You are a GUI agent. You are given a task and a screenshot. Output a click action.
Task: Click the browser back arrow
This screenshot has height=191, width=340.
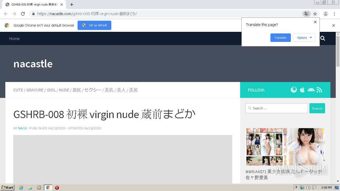click(6, 14)
